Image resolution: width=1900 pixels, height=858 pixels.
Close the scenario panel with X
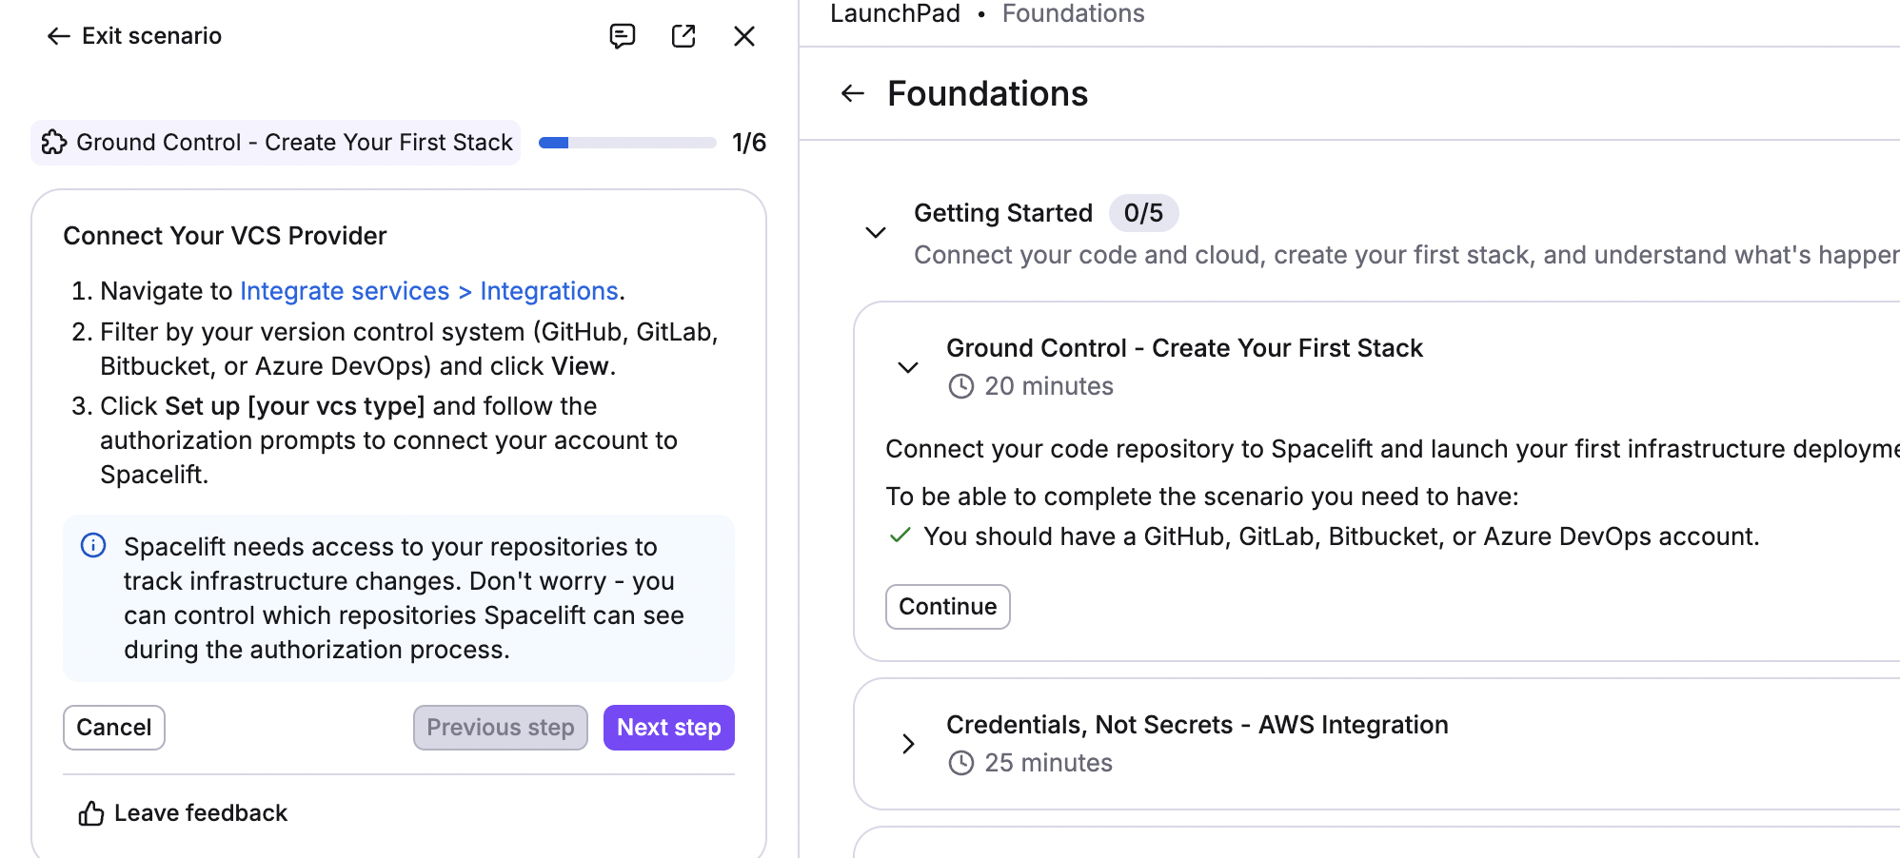[x=744, y=36]
